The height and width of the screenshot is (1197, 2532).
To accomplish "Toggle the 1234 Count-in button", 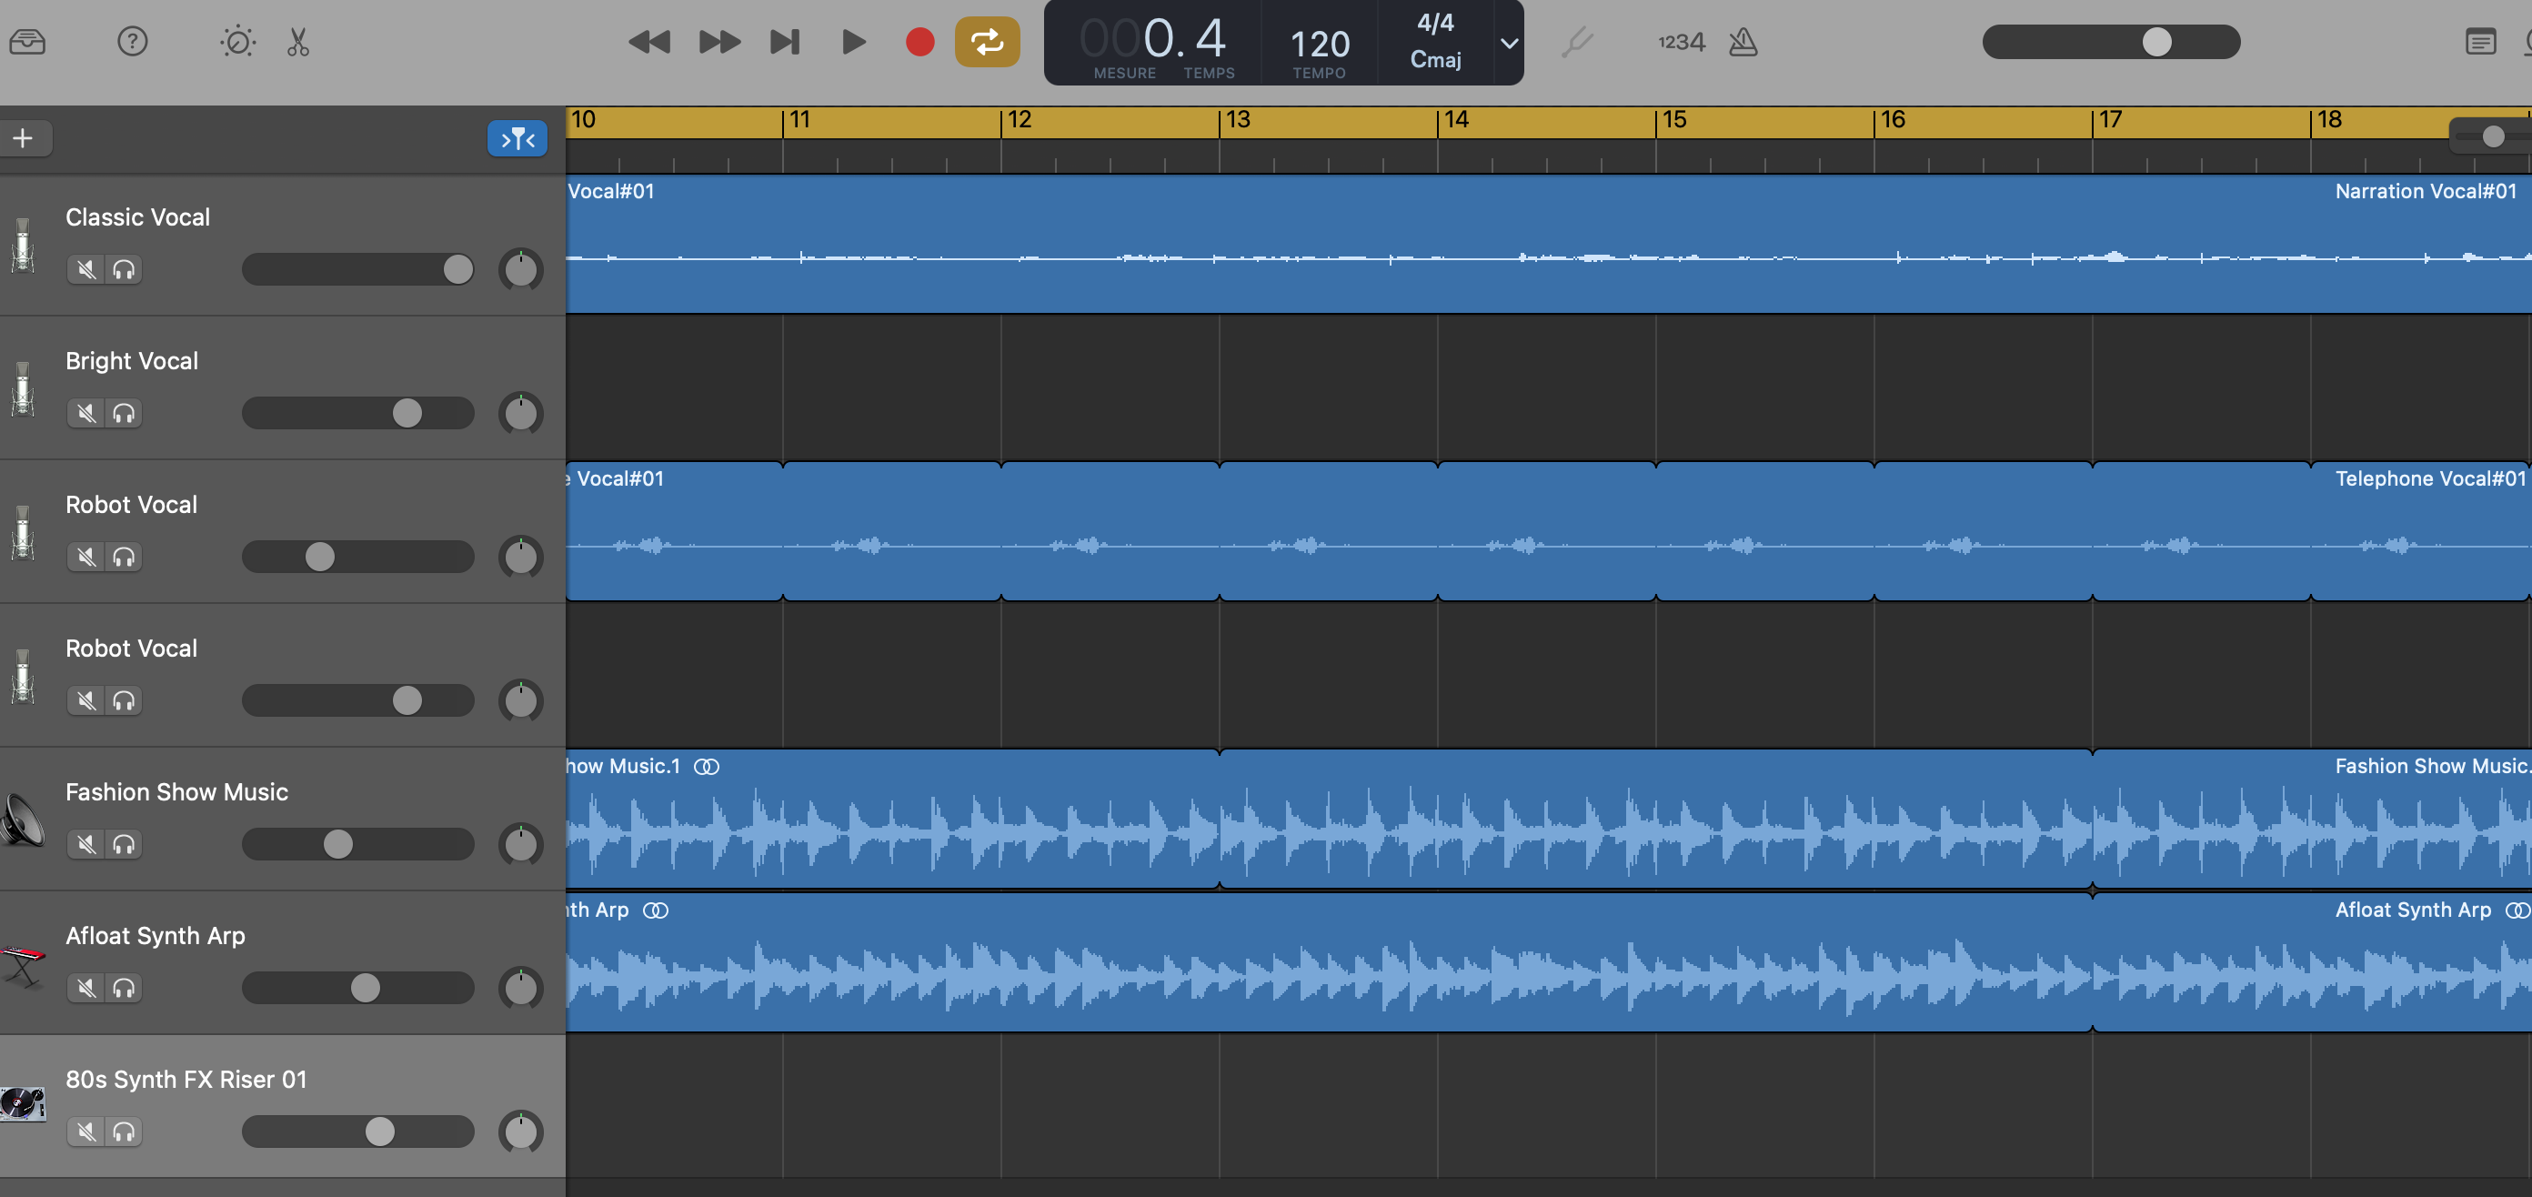I will tap(1681, 42).
